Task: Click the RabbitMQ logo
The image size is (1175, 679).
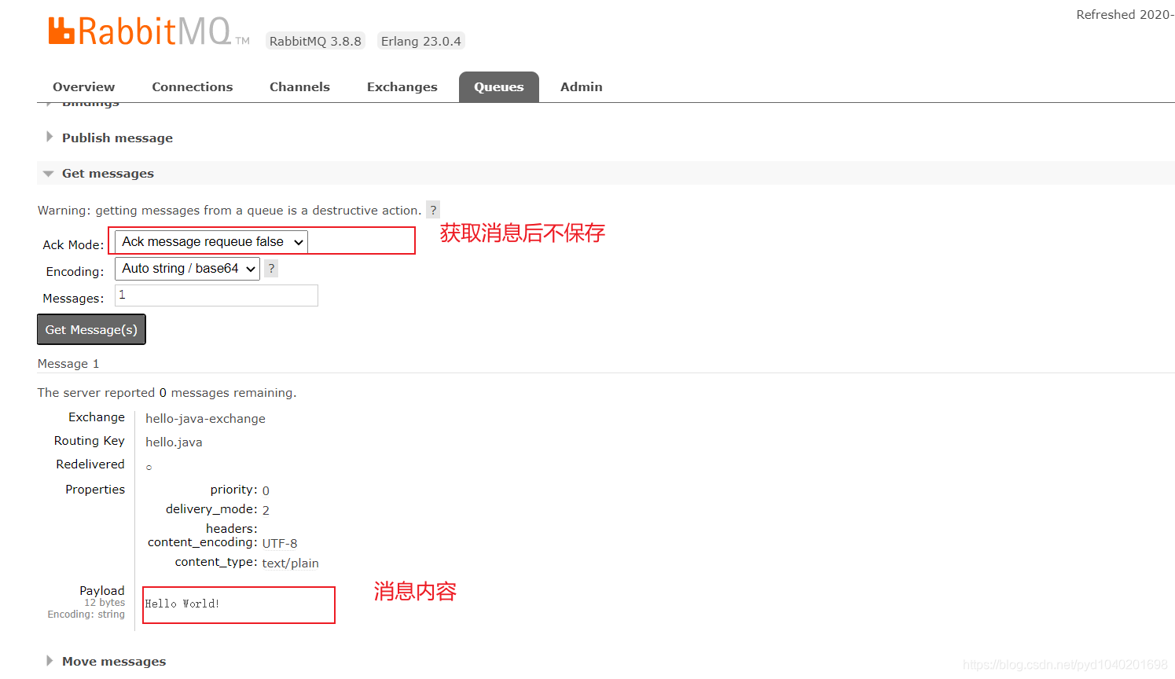Action: pos(149,31)
